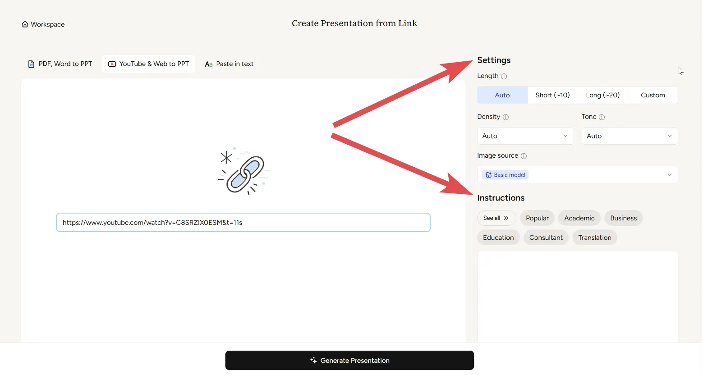Click the Workspace home icon
703x375 pixels.
(x=25, y=24)
